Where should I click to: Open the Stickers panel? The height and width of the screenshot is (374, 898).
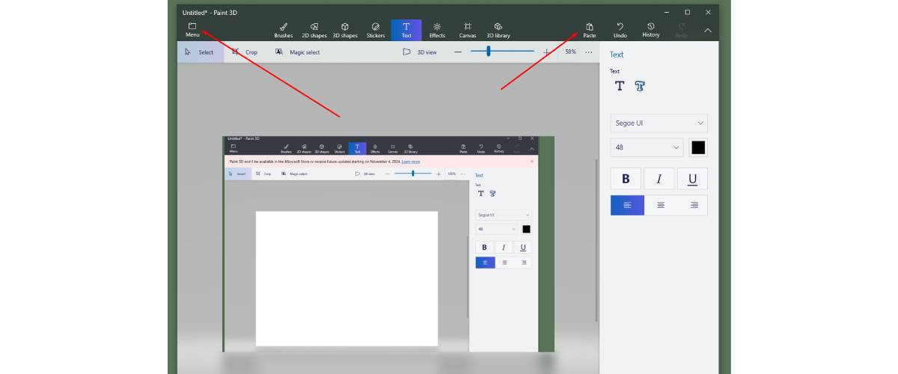tap(376, 30)
